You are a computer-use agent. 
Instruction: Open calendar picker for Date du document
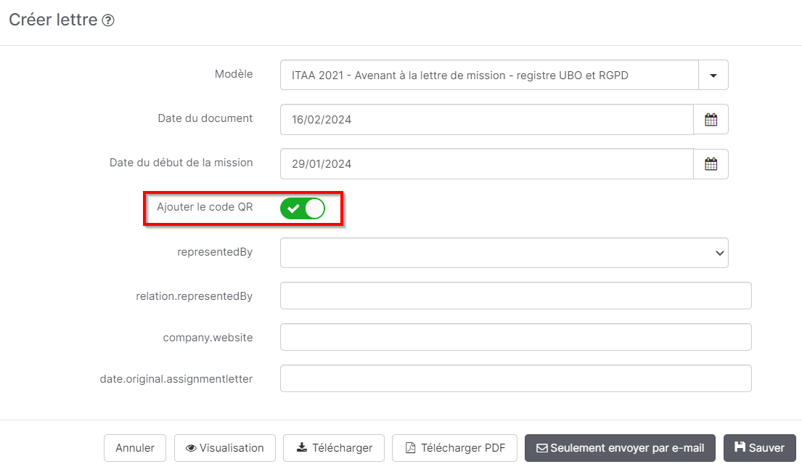[711, 118]
